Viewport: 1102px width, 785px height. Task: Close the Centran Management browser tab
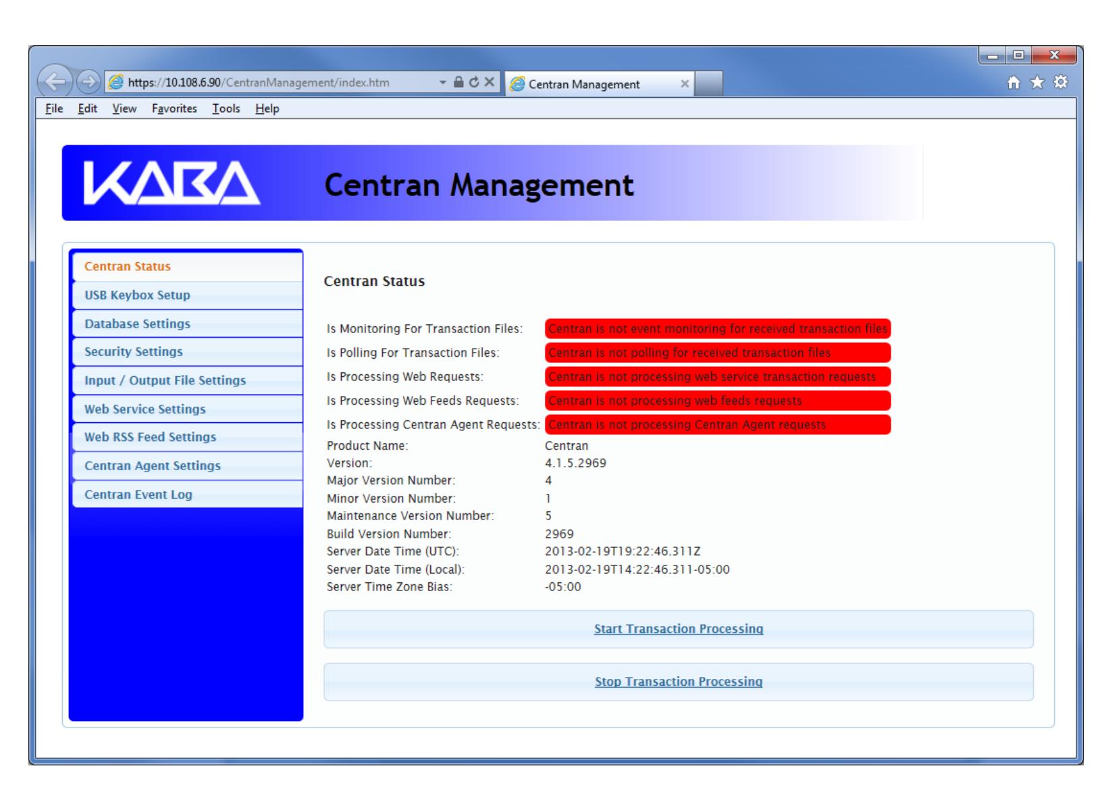684,84
